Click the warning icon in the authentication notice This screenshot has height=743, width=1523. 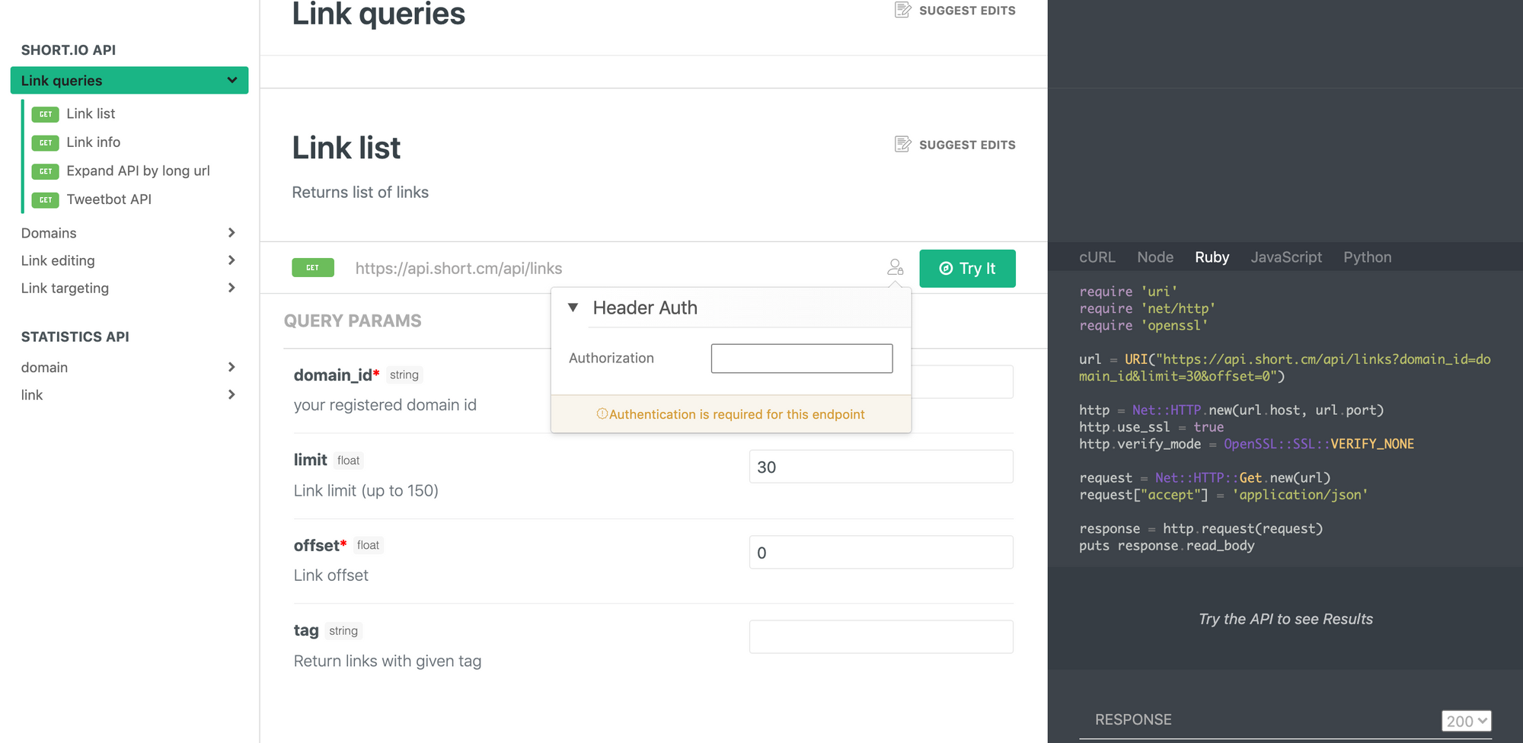click(x=602, y=414)
